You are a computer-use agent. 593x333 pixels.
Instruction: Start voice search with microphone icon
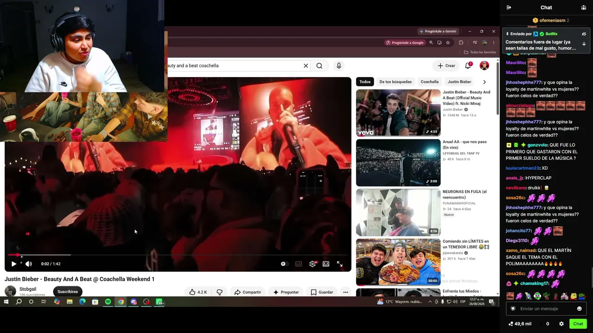pyautogui.click(x=339, y=66)
